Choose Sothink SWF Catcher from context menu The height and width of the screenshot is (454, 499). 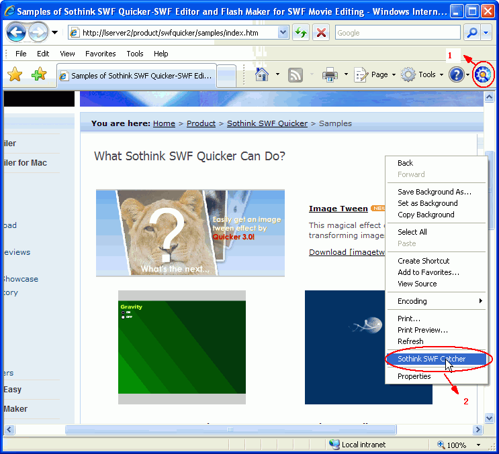click(431, 359)
